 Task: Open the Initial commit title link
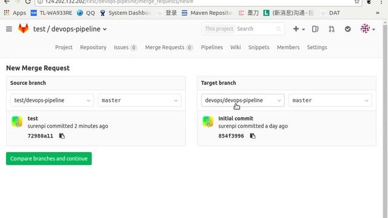point(236,119)
